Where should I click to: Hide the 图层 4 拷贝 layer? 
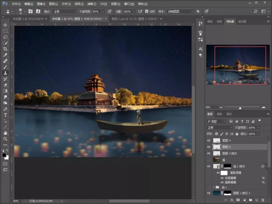point(209,153)
